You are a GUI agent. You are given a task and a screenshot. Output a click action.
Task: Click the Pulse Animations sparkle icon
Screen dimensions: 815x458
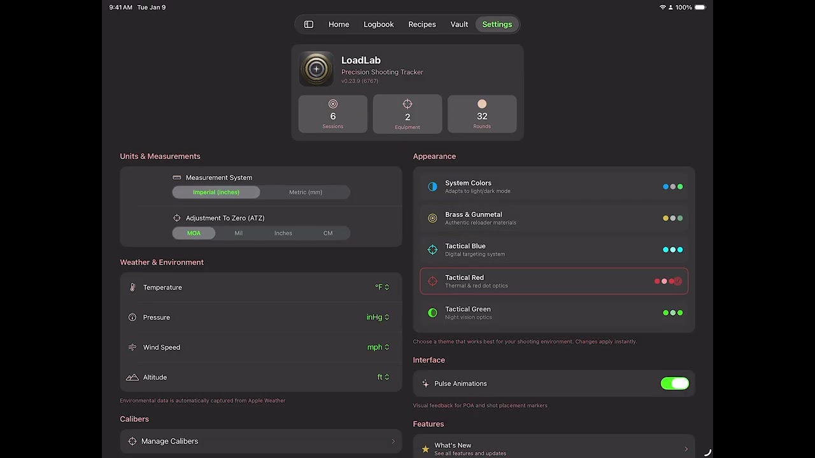click(425, 384)
